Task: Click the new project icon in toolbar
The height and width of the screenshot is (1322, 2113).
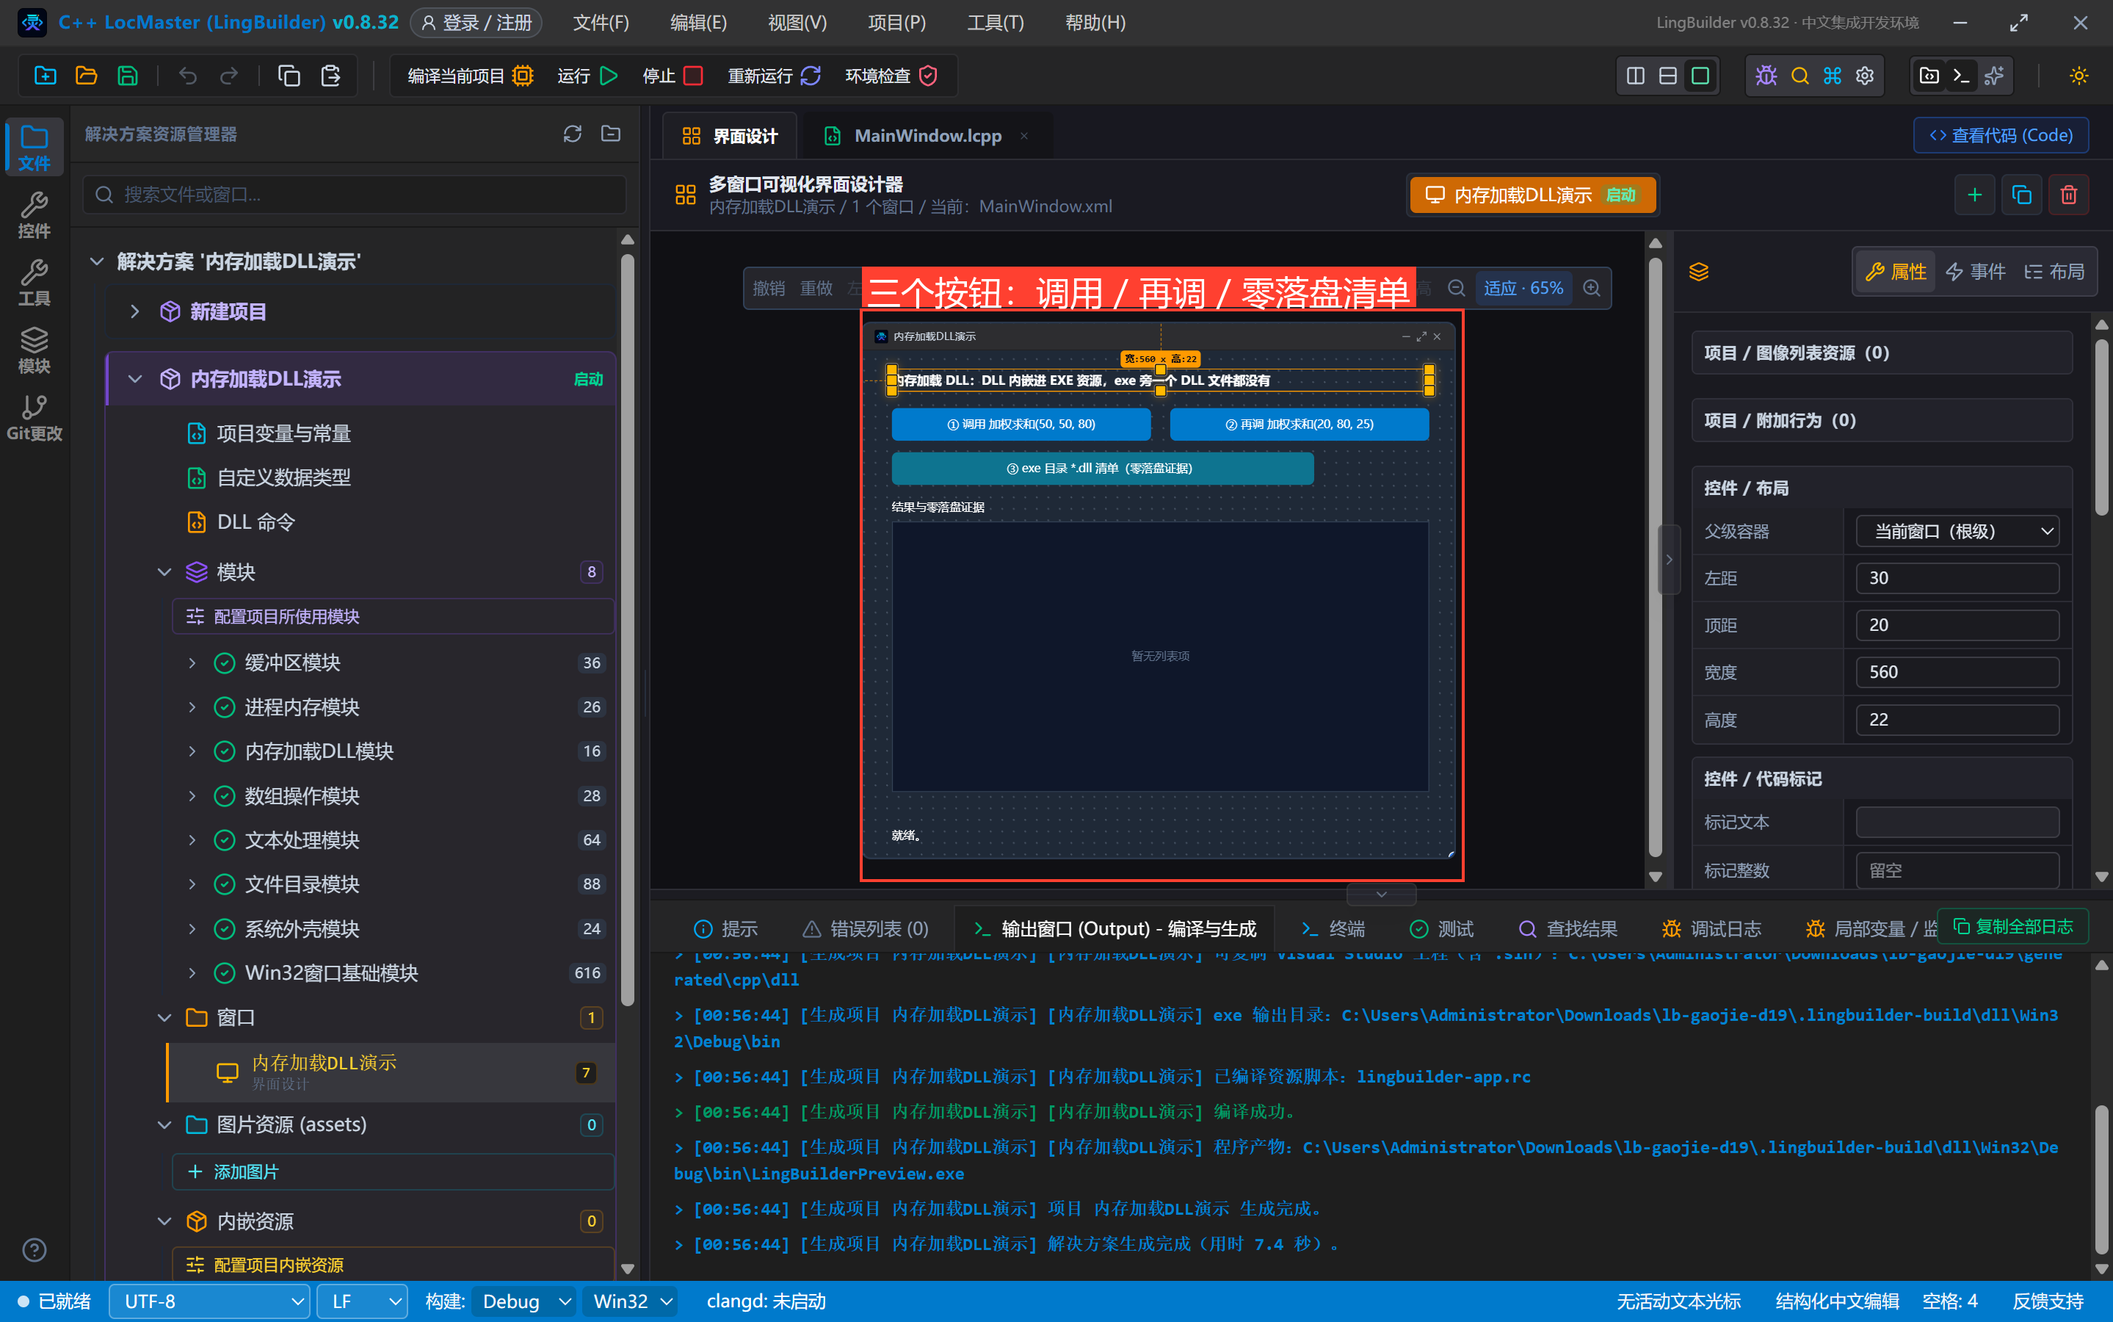Action: click(45, 76)
